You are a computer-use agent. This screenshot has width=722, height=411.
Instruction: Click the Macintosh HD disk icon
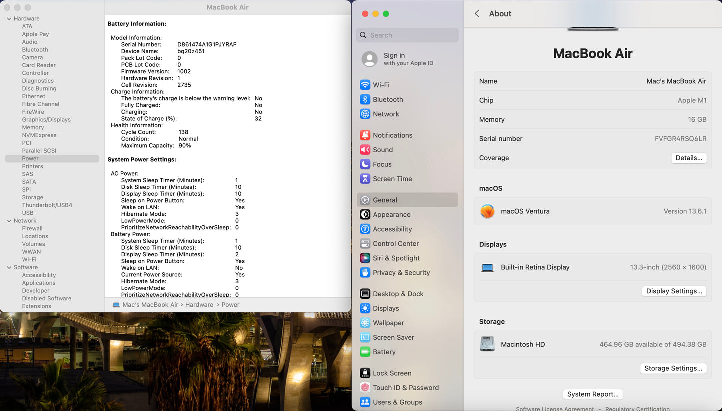tap(487, 344)
